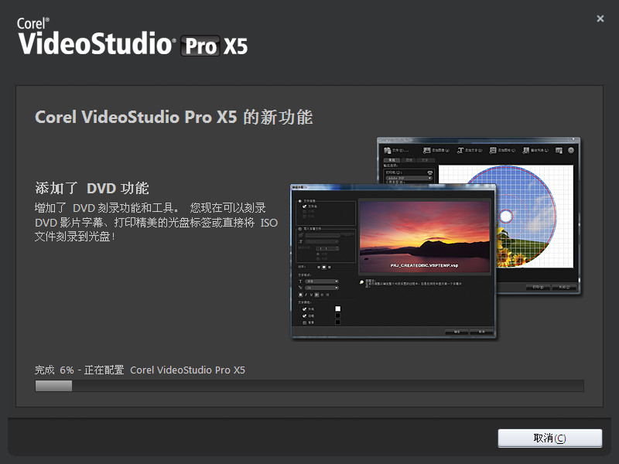
Task: Toggle the checked box beside the white swatch
Action: (303, 308)
